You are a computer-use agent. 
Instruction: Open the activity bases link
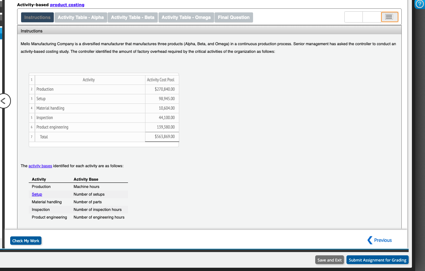click(40, 166)
